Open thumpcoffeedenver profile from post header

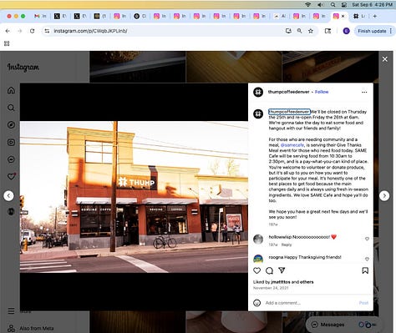point(288,92)
